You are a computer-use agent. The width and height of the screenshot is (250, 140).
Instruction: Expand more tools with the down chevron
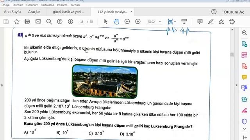pyautogui.click(x=244, y=129)
